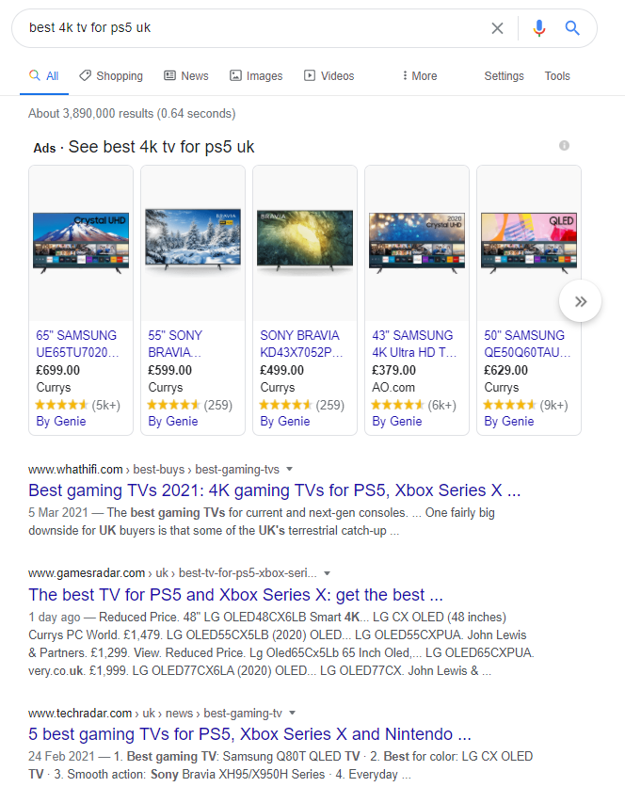
Task: Click By Genie under the £599.00 TV
Action: click(173, 422)
